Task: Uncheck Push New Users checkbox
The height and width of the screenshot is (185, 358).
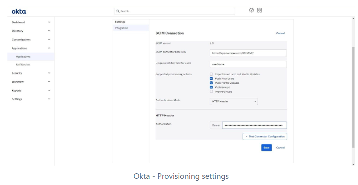Action: pos(211,78)
